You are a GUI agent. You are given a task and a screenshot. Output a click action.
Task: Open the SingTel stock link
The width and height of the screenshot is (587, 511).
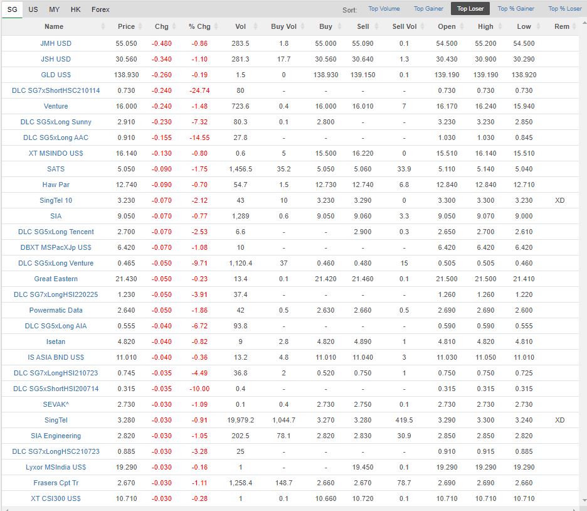[x=56, y=421]
